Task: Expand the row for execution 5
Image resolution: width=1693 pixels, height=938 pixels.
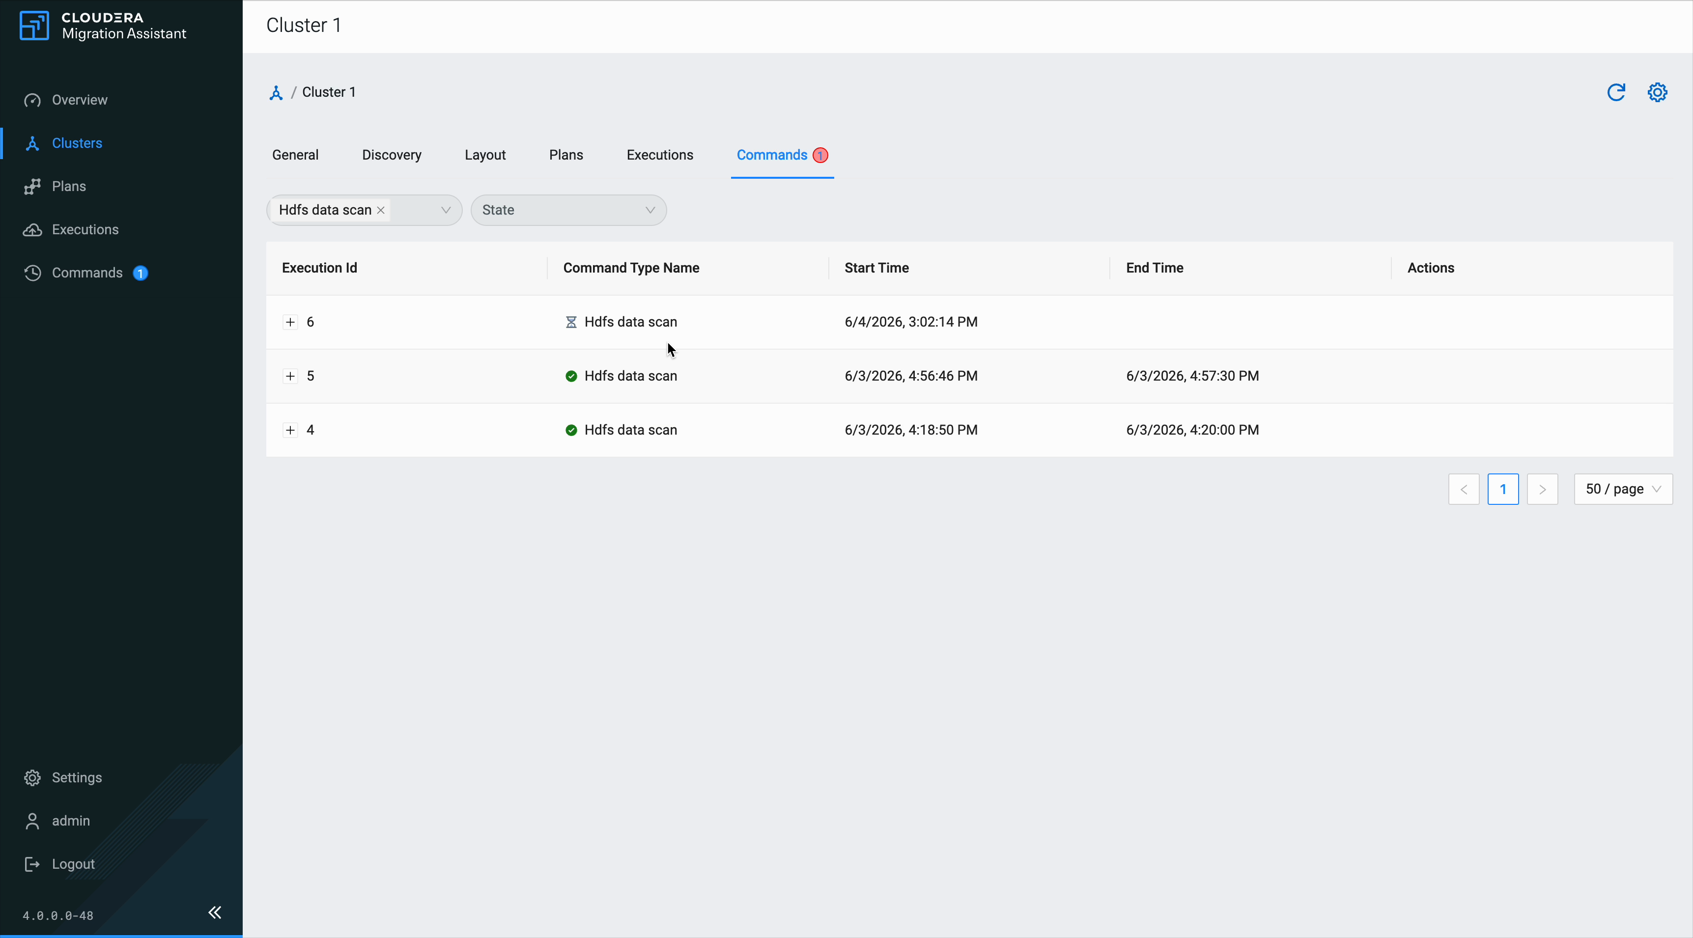Action: 290,376
